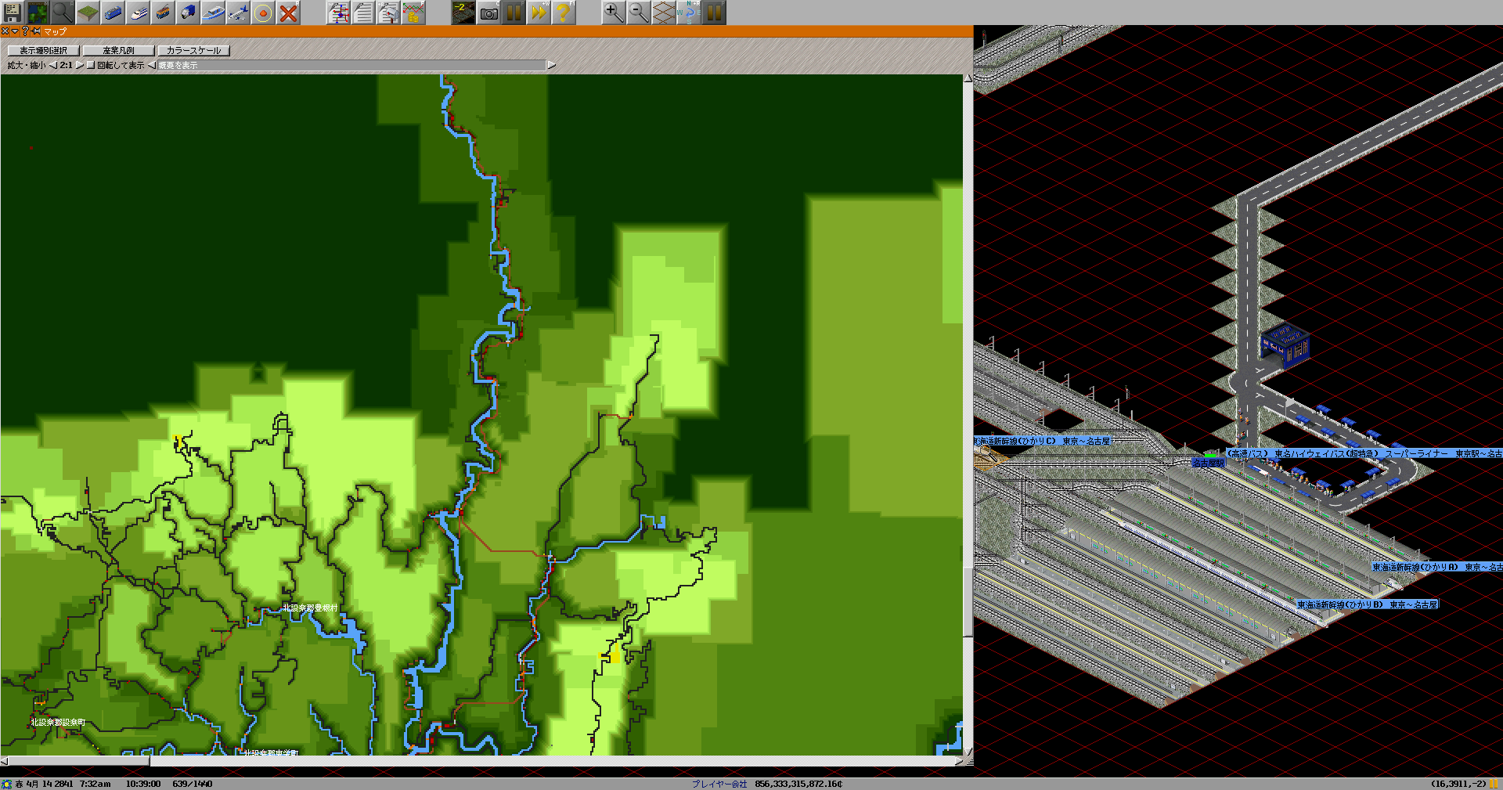
Task: Zoom out the world view
Action: [x=639, y=13]
